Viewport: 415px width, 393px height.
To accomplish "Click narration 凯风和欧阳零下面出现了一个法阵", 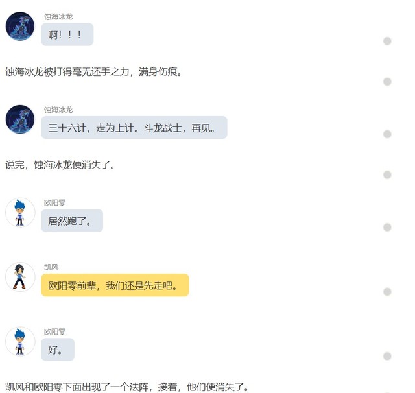I will [79, 387].
